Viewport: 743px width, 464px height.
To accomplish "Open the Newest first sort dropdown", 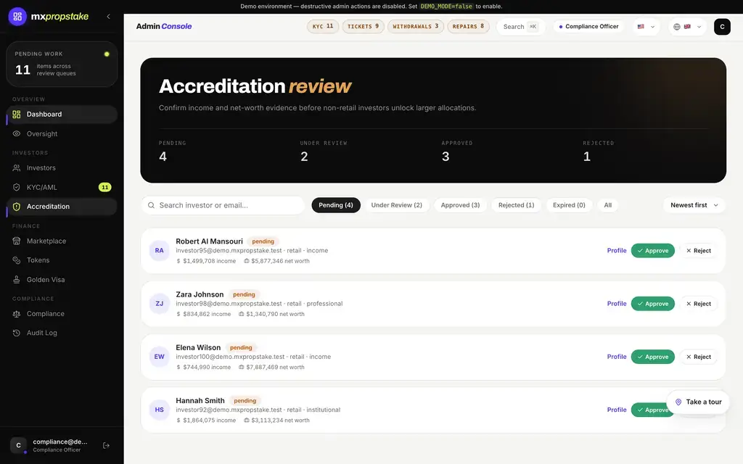I will (694, 205).
